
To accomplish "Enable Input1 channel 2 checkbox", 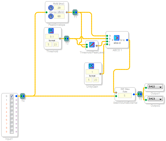I will click(x=12, y=104).
